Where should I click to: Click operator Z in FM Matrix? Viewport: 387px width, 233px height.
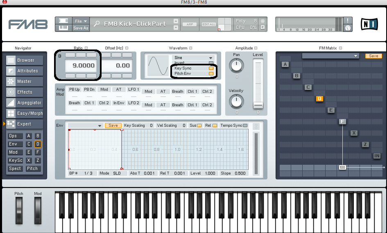tap(365, 144)
